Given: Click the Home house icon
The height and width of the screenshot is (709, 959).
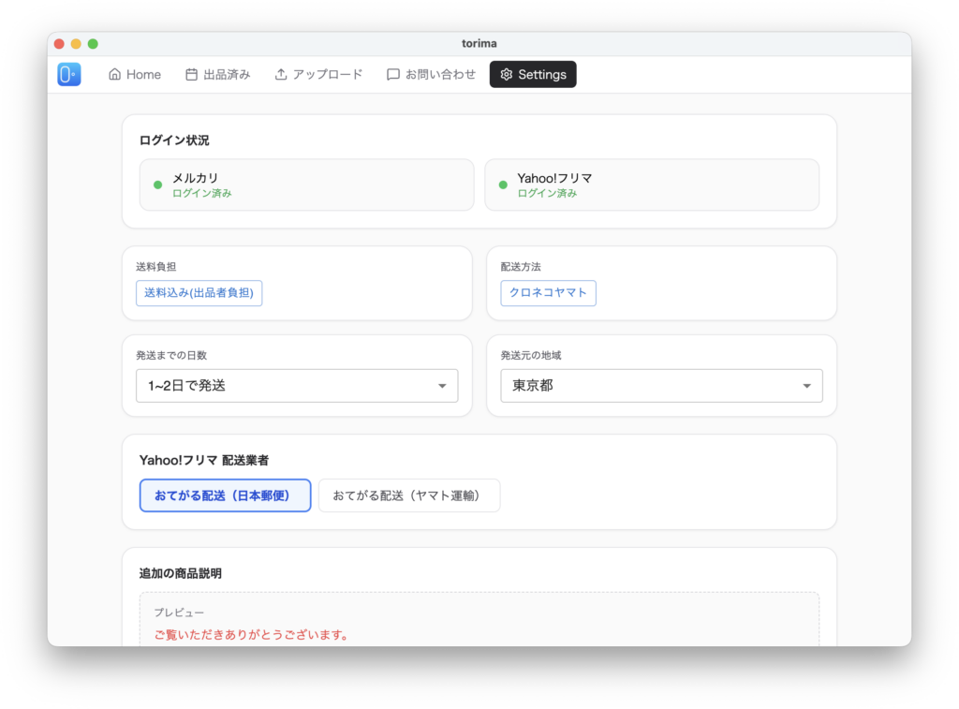Looking at the screenshot, I should pos(115,75).
